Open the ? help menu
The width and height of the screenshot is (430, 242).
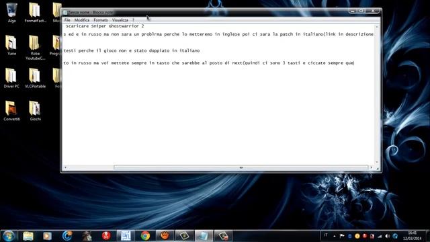pyautogui.click(x=133, y=20)
